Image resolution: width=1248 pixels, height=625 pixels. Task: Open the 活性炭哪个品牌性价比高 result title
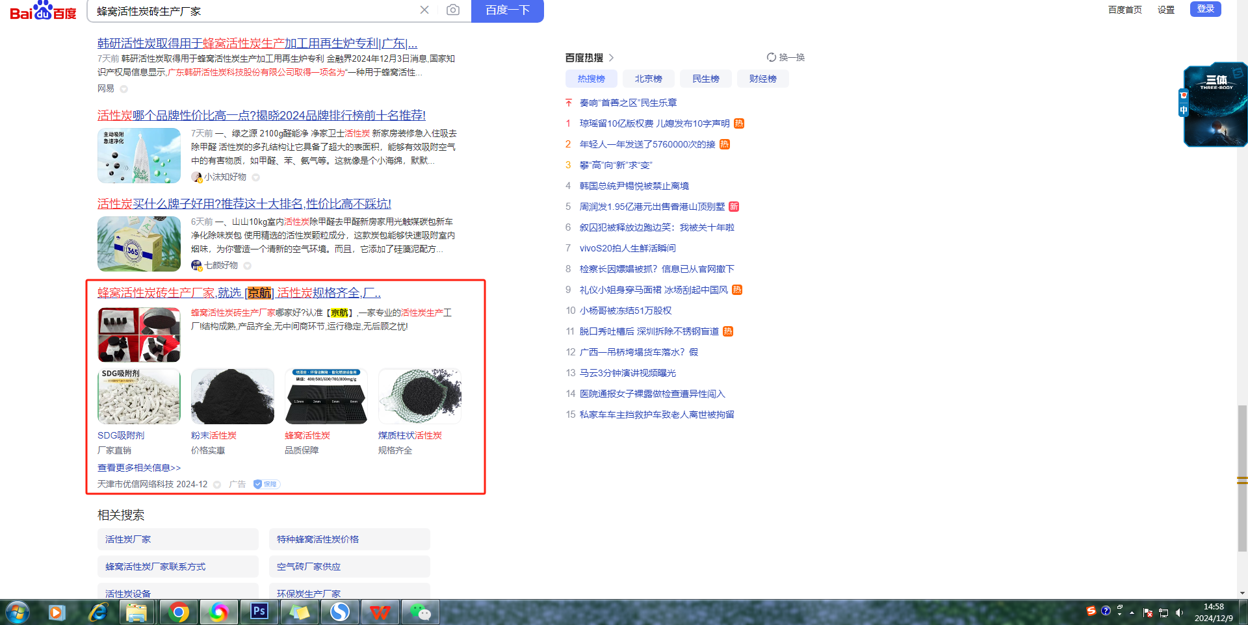[x=261, y=116]
